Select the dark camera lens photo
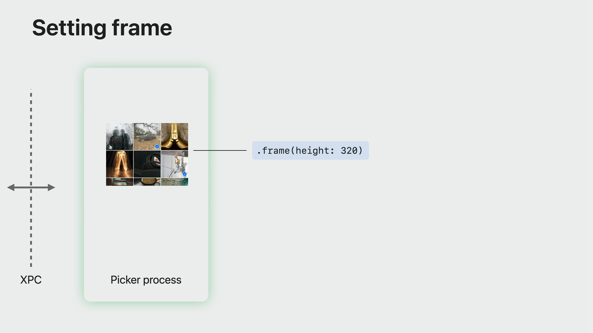Viewport: 593px width, 333px height. (147, 164)
